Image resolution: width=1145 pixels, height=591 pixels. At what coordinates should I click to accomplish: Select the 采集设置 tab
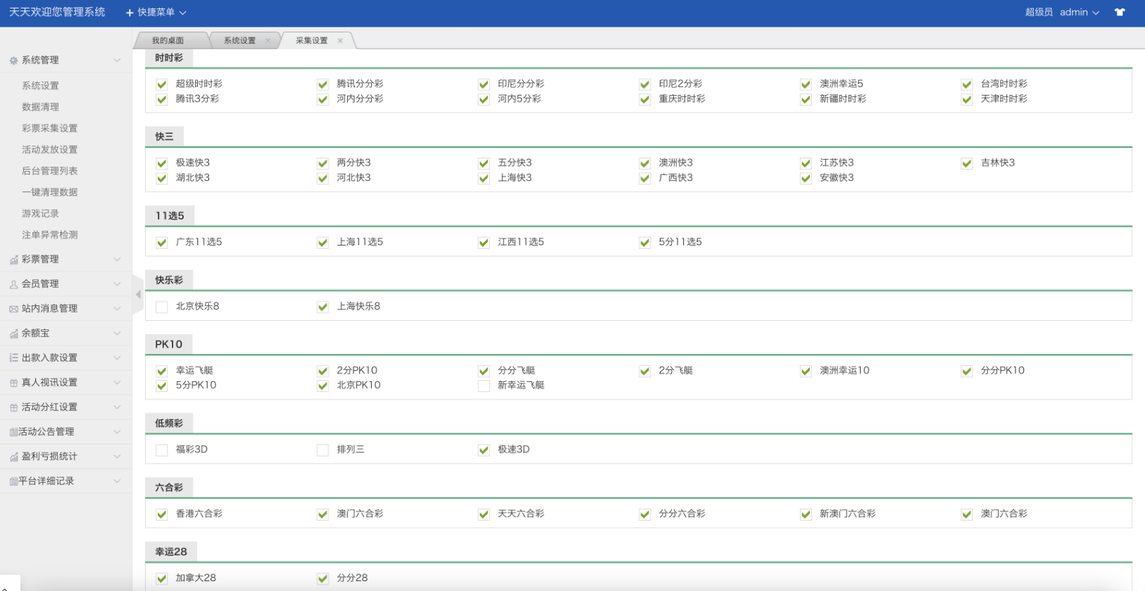tap(312, 41)
